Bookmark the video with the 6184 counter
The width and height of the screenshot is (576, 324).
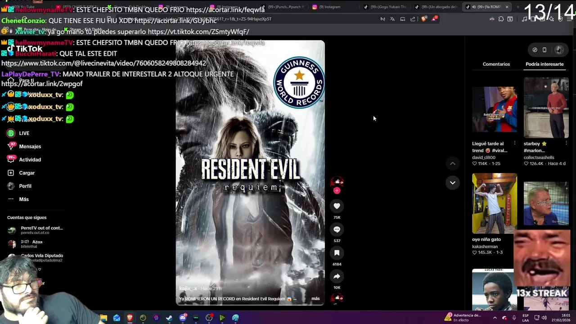337,253
